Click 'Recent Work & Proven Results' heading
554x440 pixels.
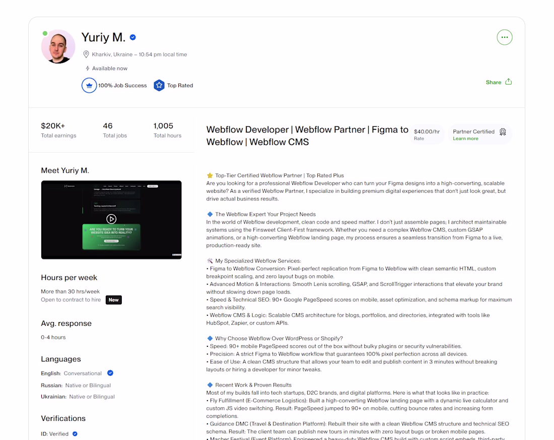coord(253,385)
